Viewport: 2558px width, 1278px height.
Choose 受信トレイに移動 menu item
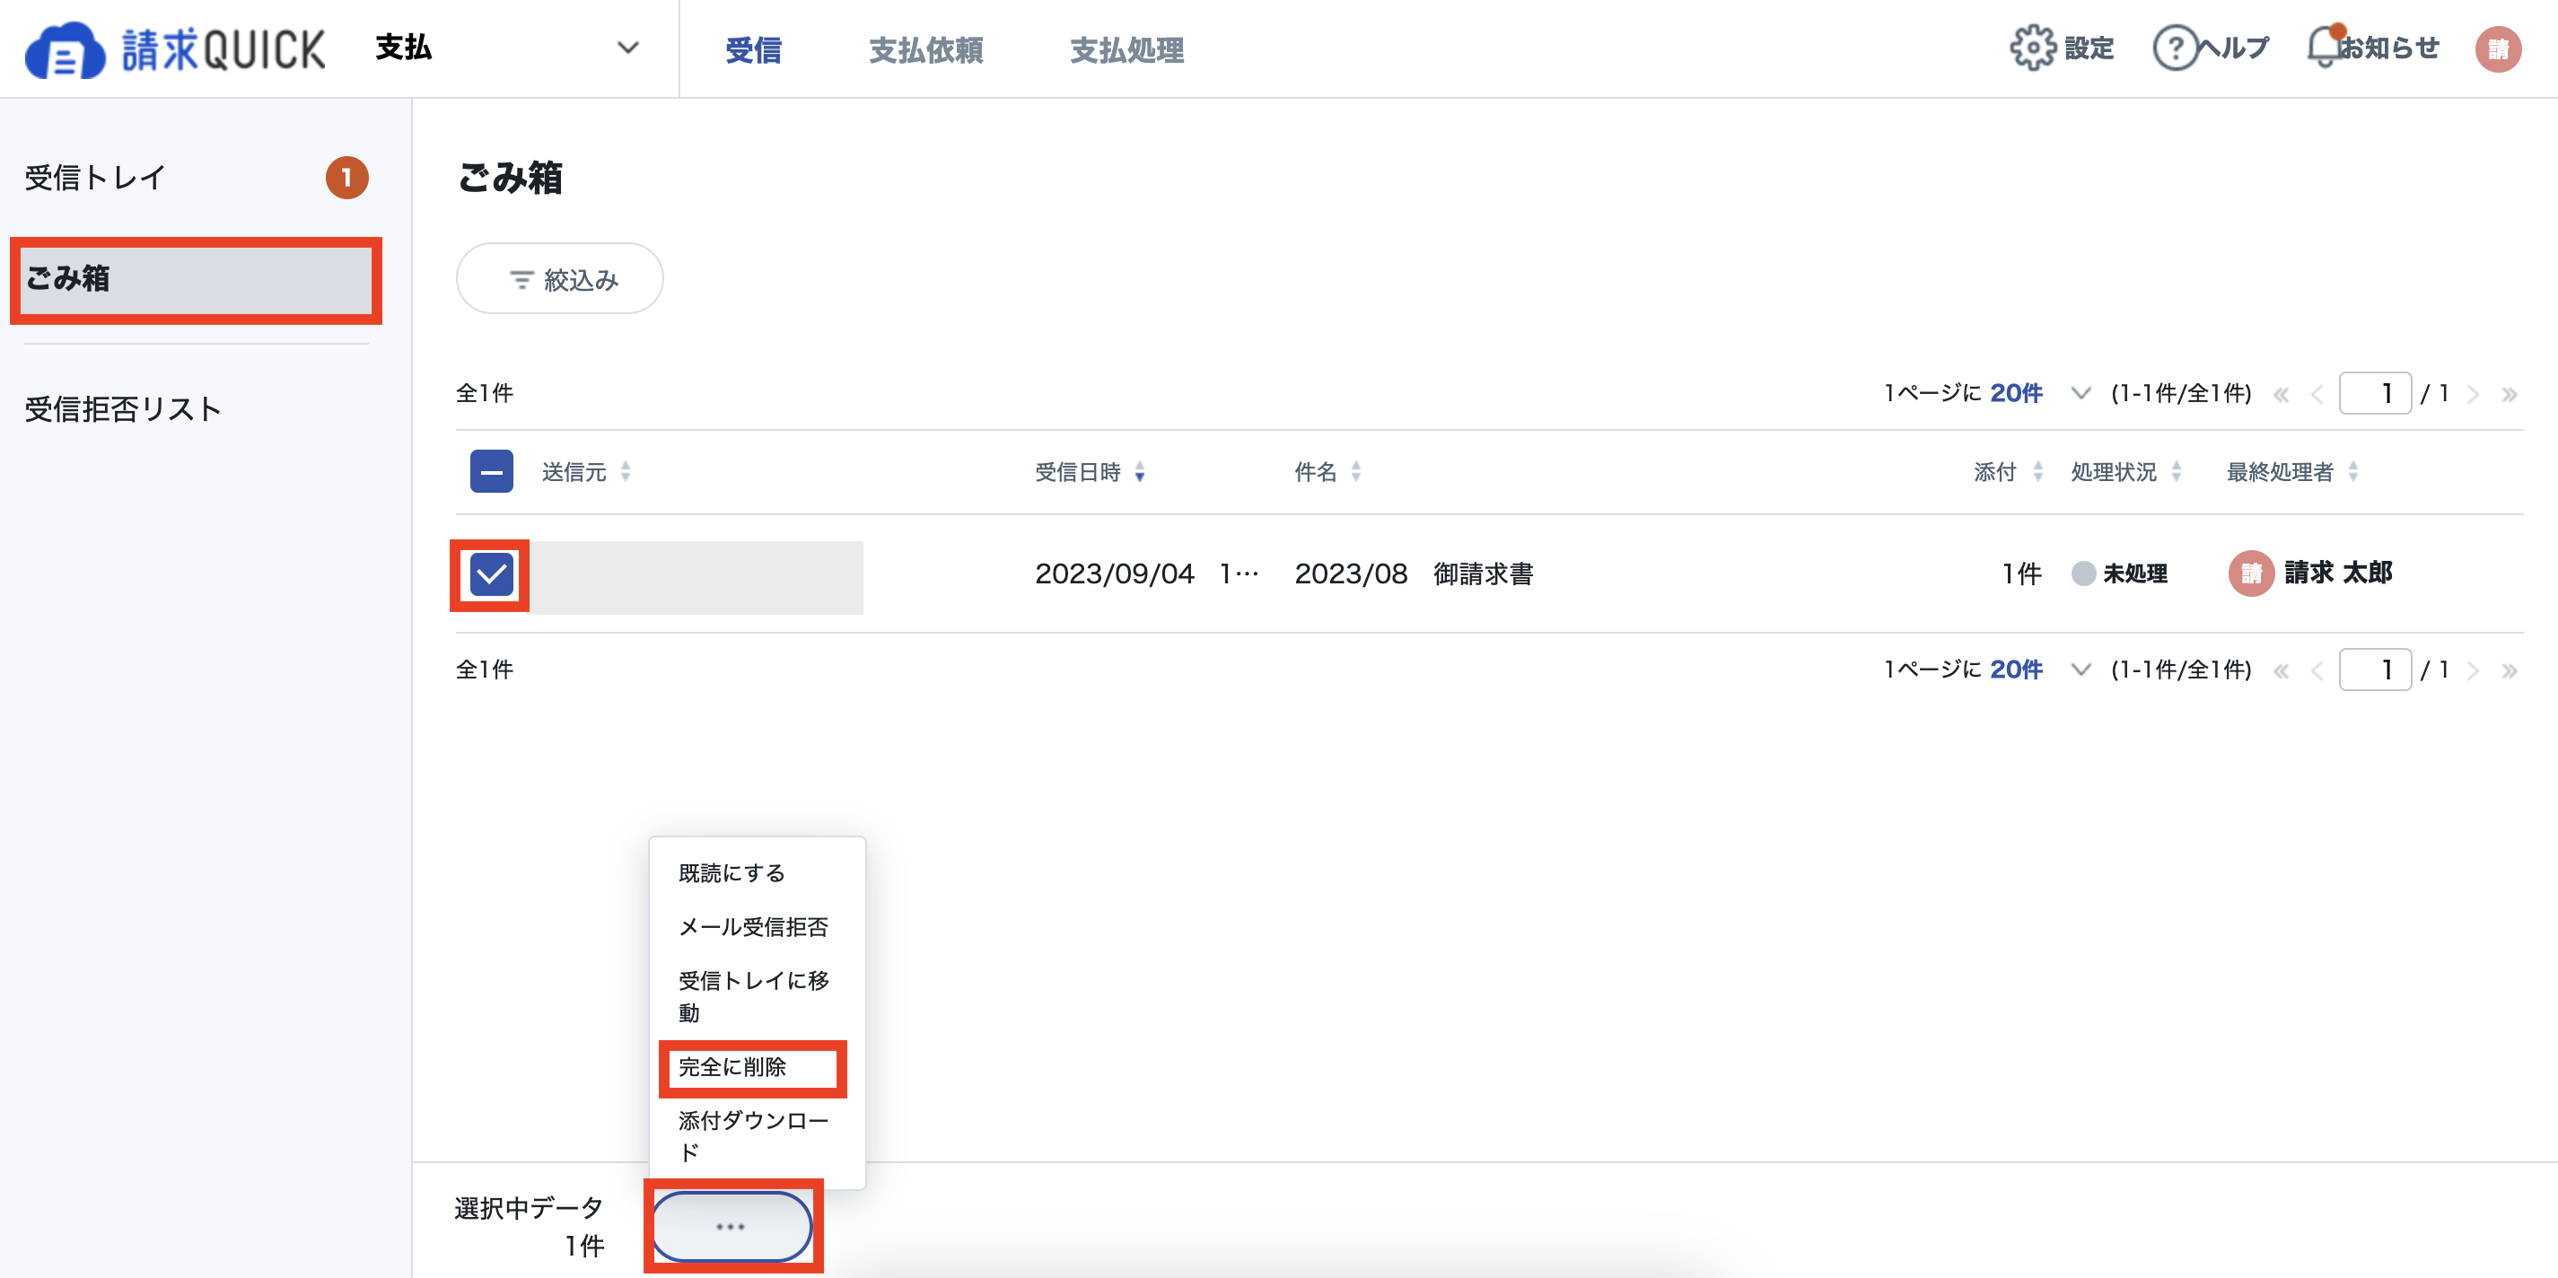756,996
